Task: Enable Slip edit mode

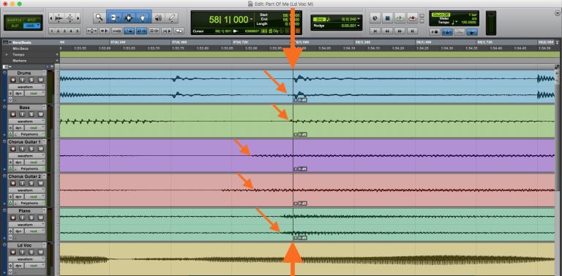Action: [x=16, y=26]
